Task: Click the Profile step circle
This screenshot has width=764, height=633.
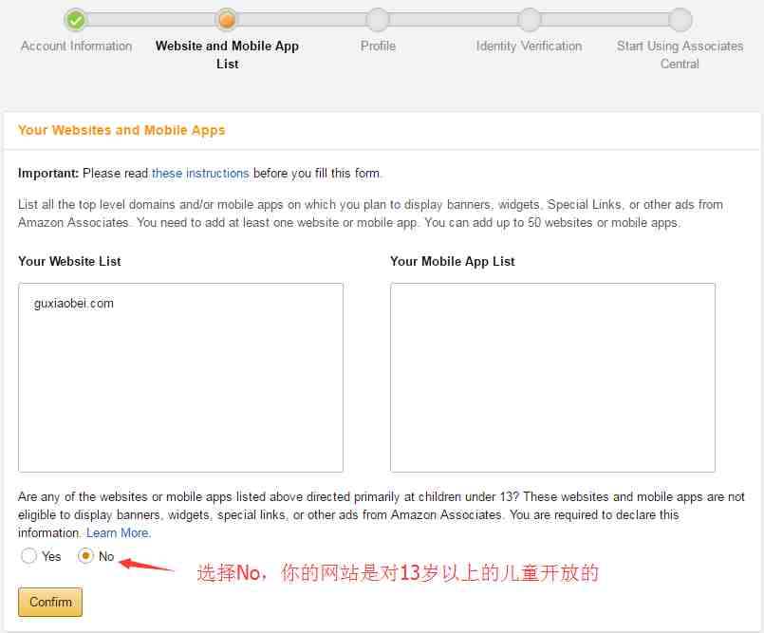Action: (x=378, y=20)
